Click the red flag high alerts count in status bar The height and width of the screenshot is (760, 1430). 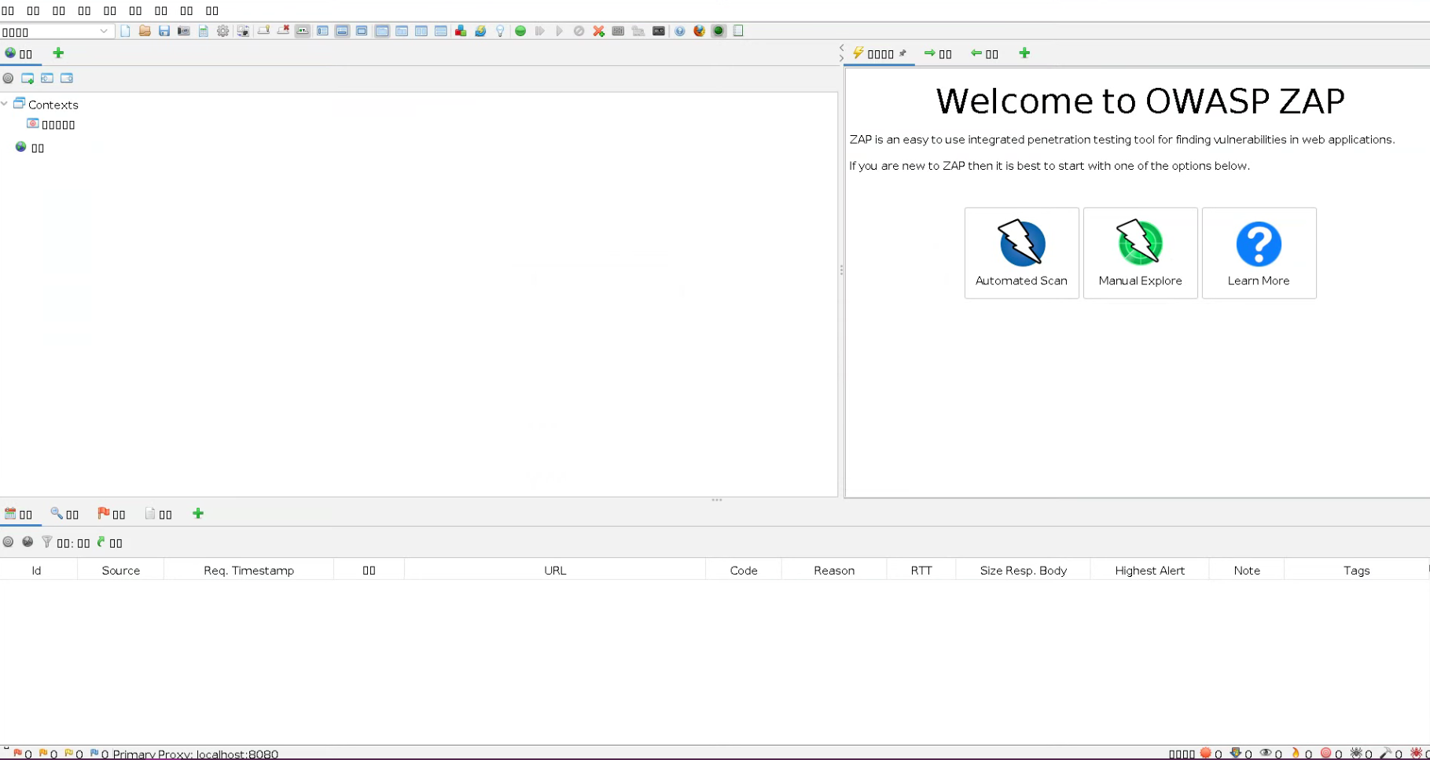tap(22, 754)
